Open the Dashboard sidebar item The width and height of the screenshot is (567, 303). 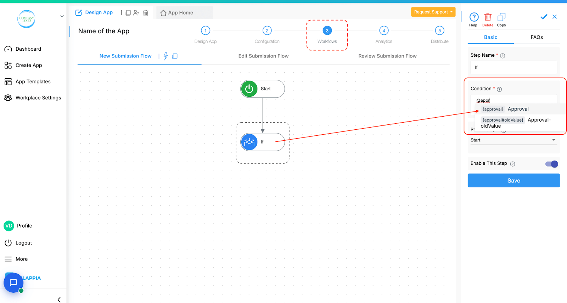coord(23,49)
